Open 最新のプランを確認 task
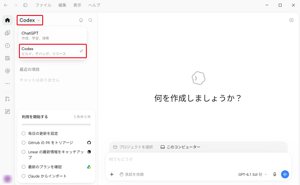Viewport: 300px width, 185px height. 45,167
